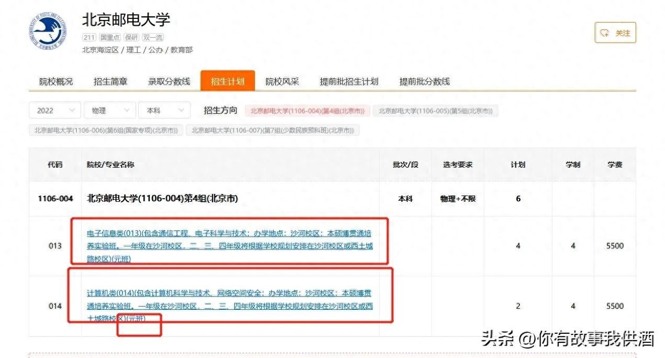
Task: Expand the 本科 level dropdown
Action: [x=164, y=111]
